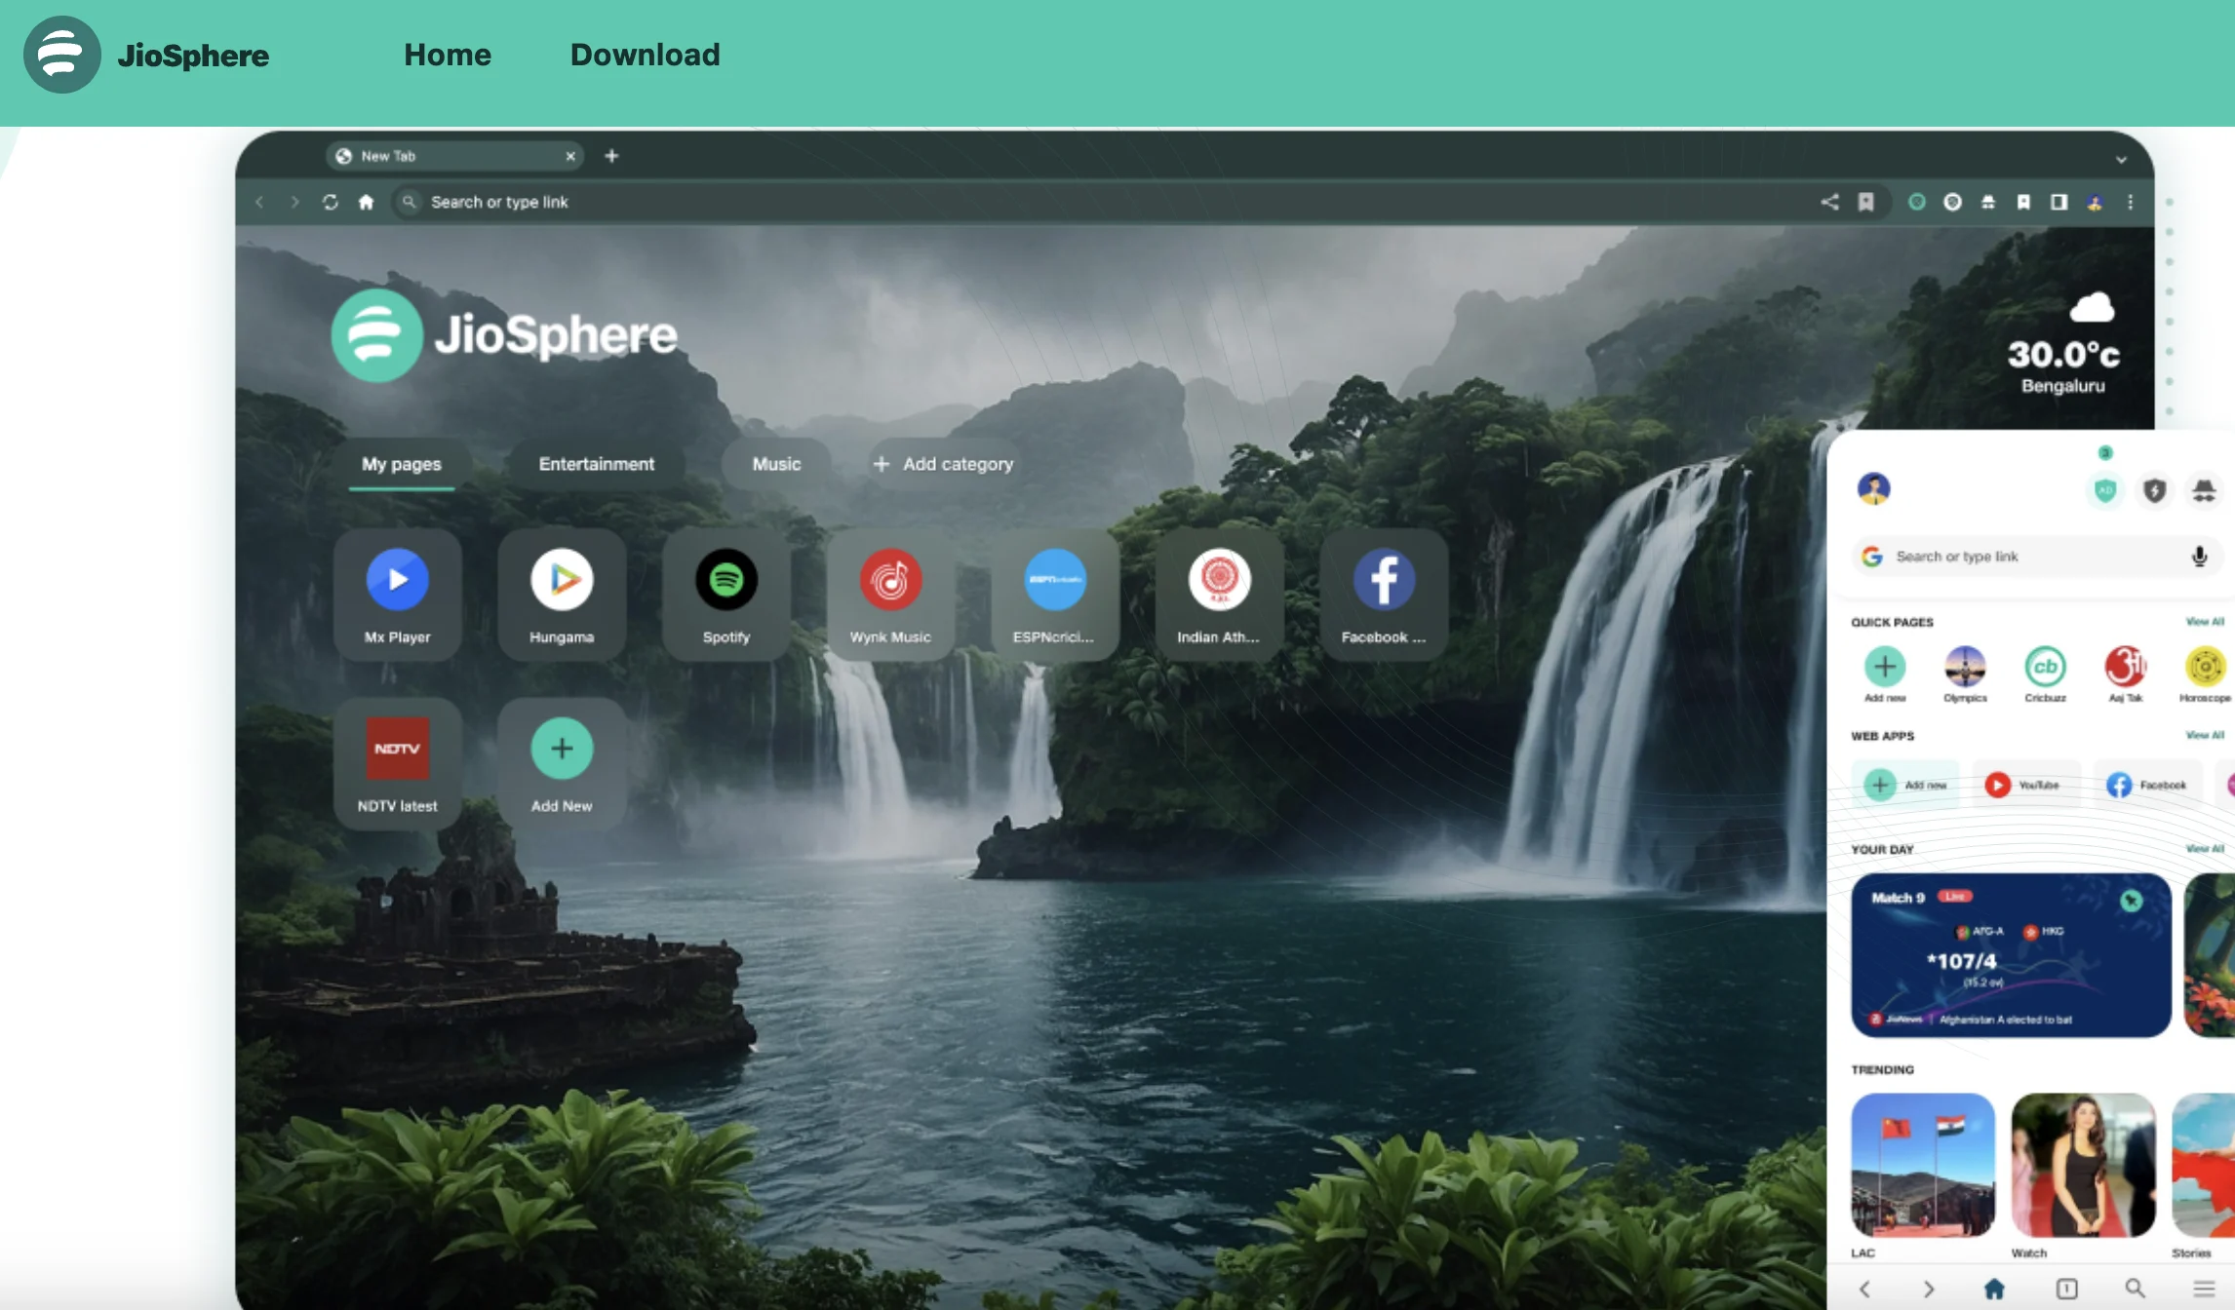The image size is (2235, 1310).
Task: Toggle the white shield icon in the desktop toolbar
Action: pyautogui.click(x=1952, y=202)
